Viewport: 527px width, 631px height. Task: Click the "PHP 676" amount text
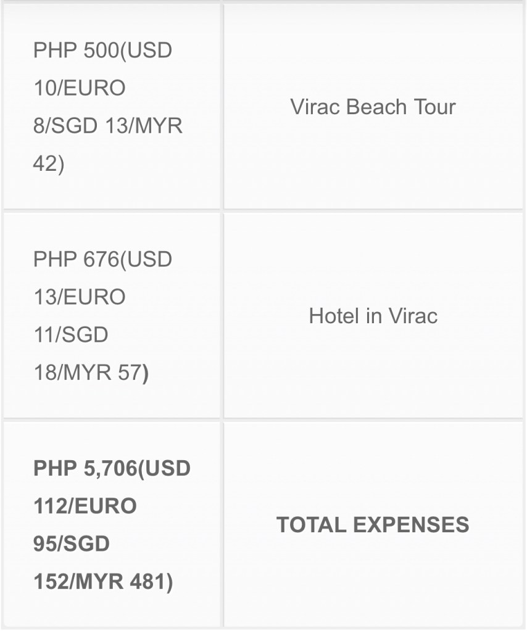click(x=75, y=259)
